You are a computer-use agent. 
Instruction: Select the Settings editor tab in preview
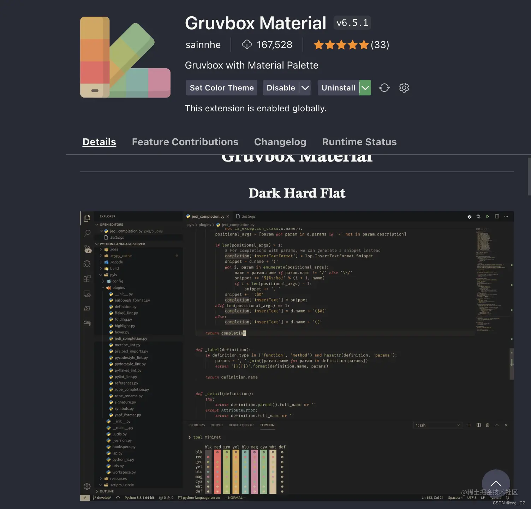[246, 217]
